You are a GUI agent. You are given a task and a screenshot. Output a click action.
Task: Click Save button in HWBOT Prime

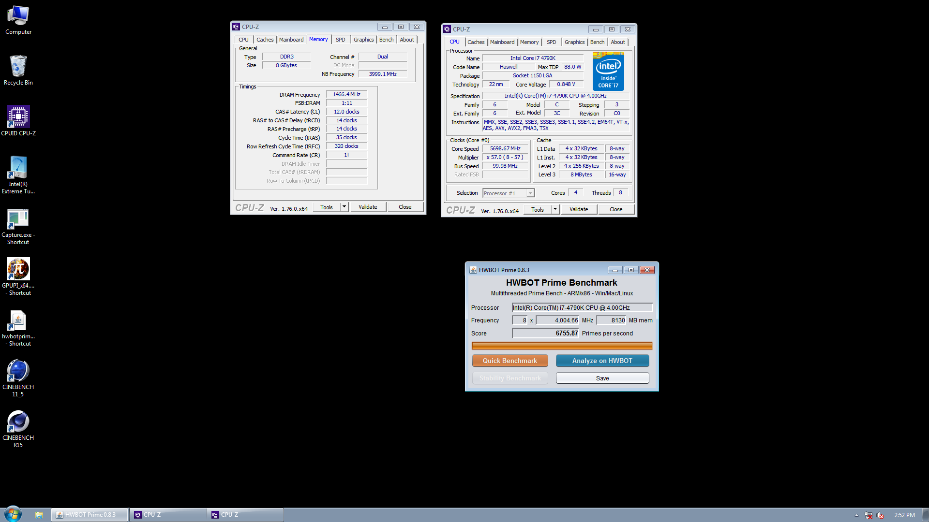pos(602,378)
